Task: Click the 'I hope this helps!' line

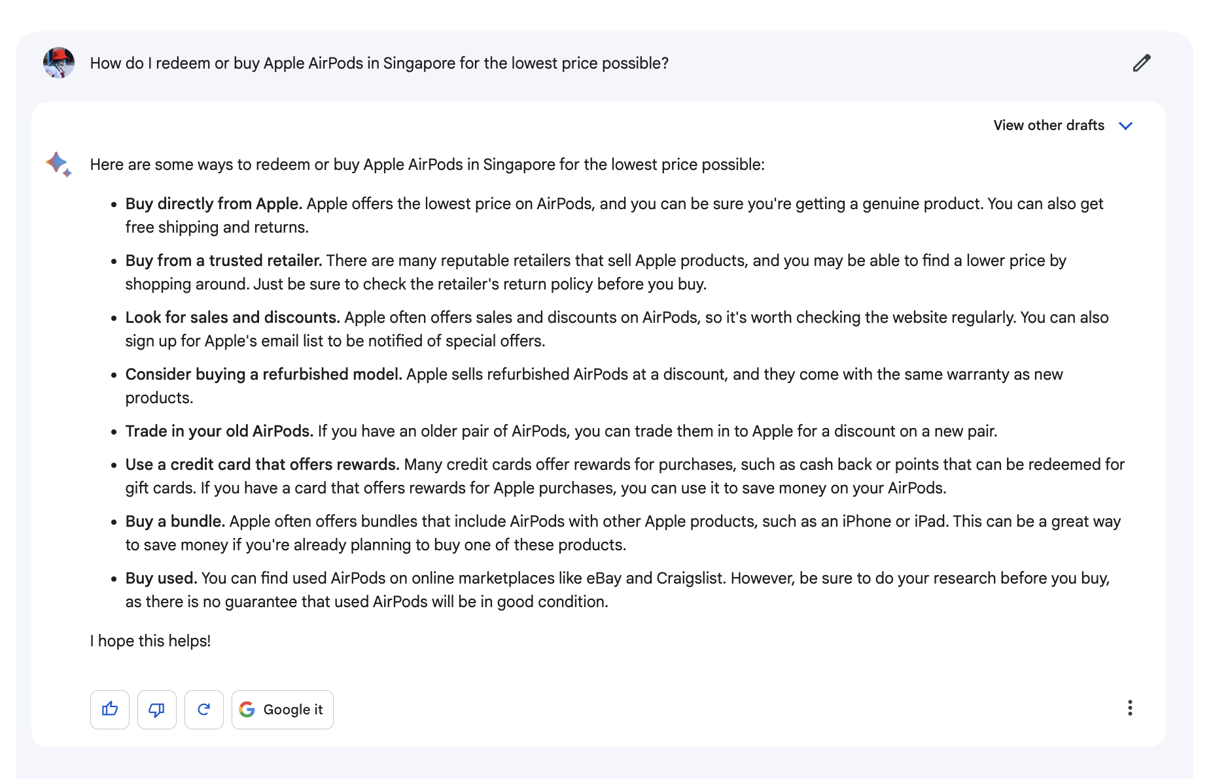Action: pyautogui.click(x=150, y=640)
